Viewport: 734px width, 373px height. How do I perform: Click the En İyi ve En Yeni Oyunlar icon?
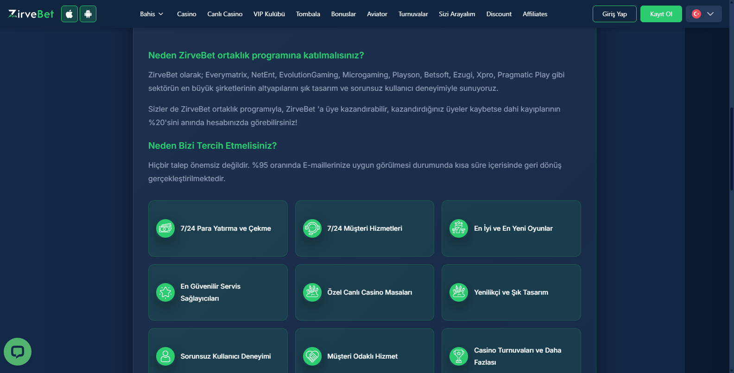459,228
